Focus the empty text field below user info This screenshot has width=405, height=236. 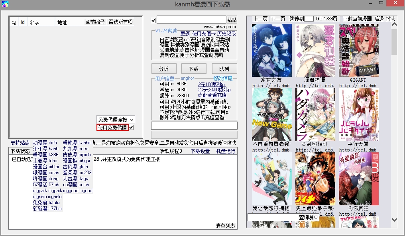(x=194, y=126)
